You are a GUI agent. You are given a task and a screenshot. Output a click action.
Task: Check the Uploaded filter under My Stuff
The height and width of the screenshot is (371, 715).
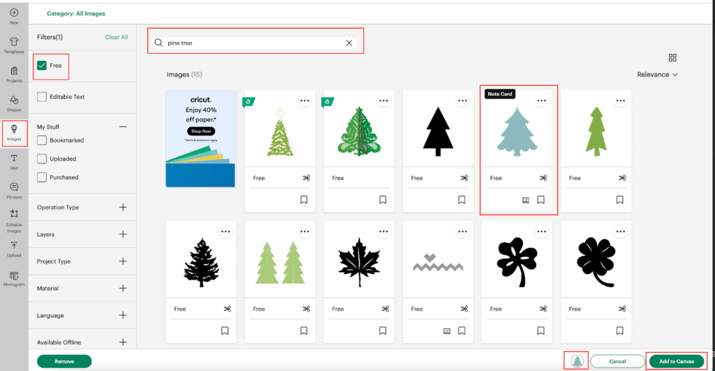pyautogui.click(x=42, y=159)
